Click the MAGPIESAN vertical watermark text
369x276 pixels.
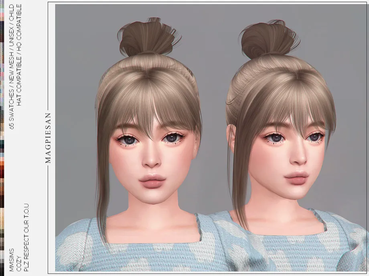coord(48,136)
